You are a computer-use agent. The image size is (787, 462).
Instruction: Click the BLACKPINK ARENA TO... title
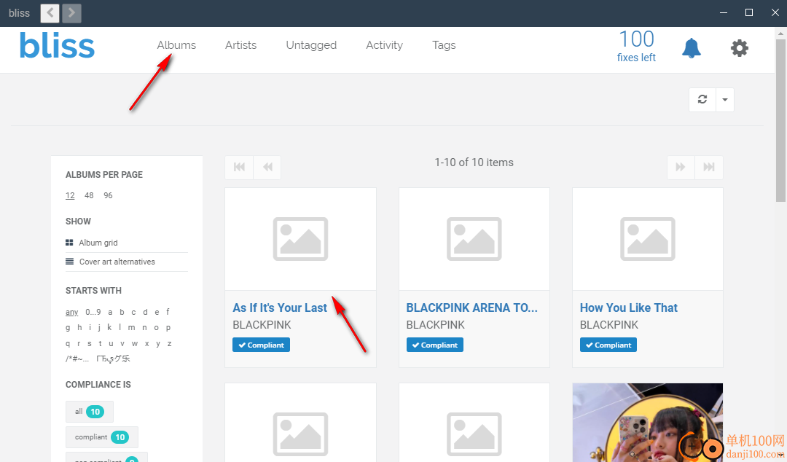(x=471, y=308)
